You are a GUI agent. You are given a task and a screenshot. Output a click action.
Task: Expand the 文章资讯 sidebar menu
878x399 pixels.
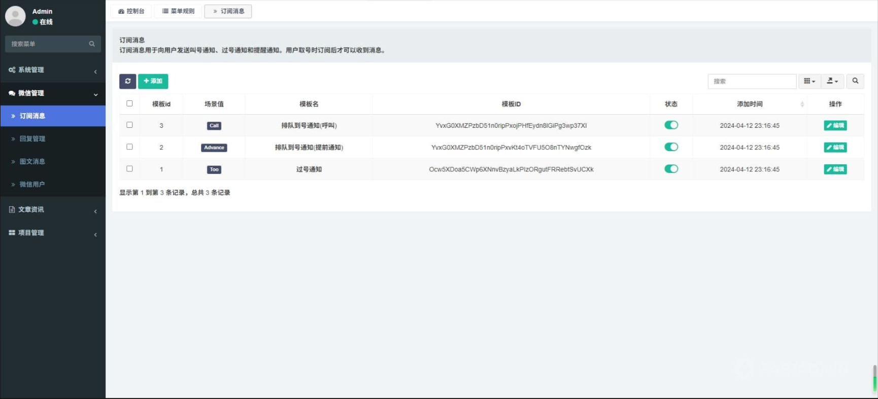[x=53, y=209]
